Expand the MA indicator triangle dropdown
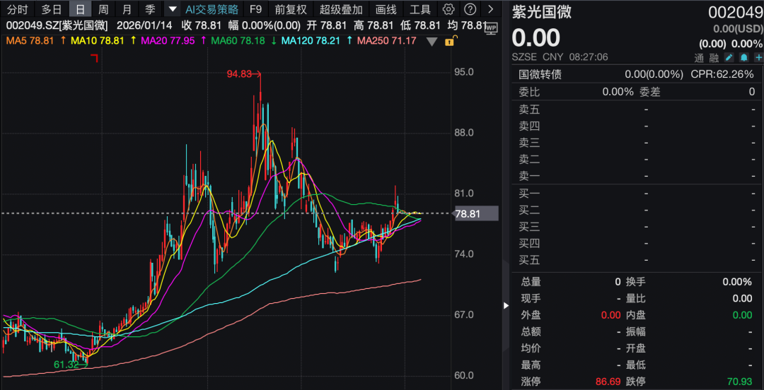This screenshot has width=764, height=390. coord(432,41)
